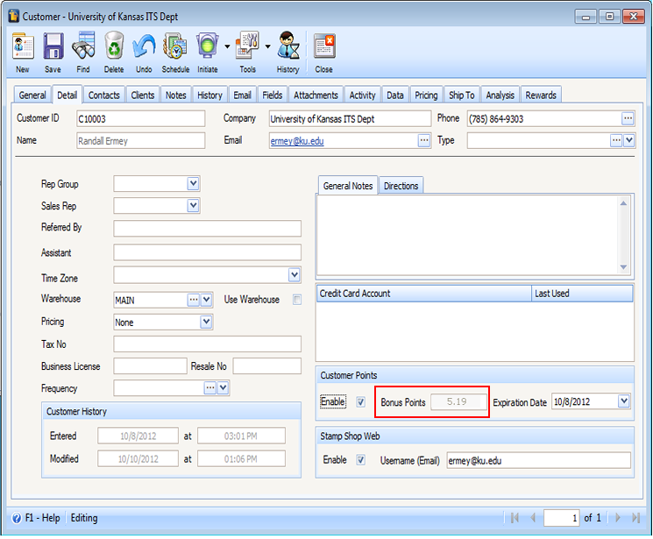Expand the Rep Group dropdown
The height and width of the screenshot is (539, 653).
coord(193,183)
